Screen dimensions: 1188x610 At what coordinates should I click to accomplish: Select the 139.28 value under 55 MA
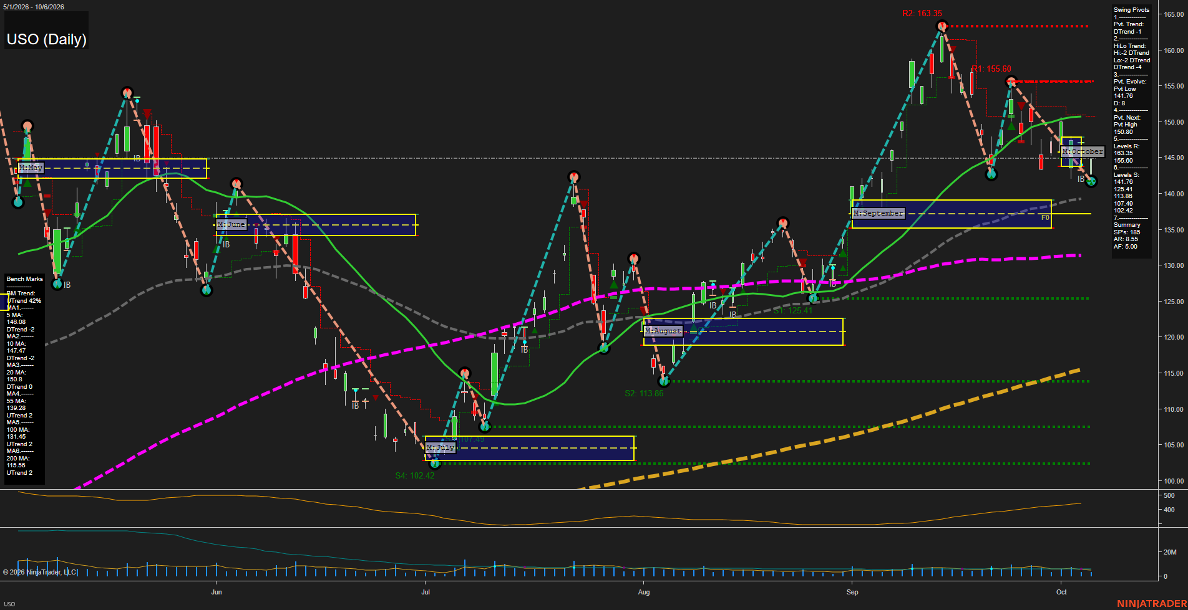tap(16, 408)
